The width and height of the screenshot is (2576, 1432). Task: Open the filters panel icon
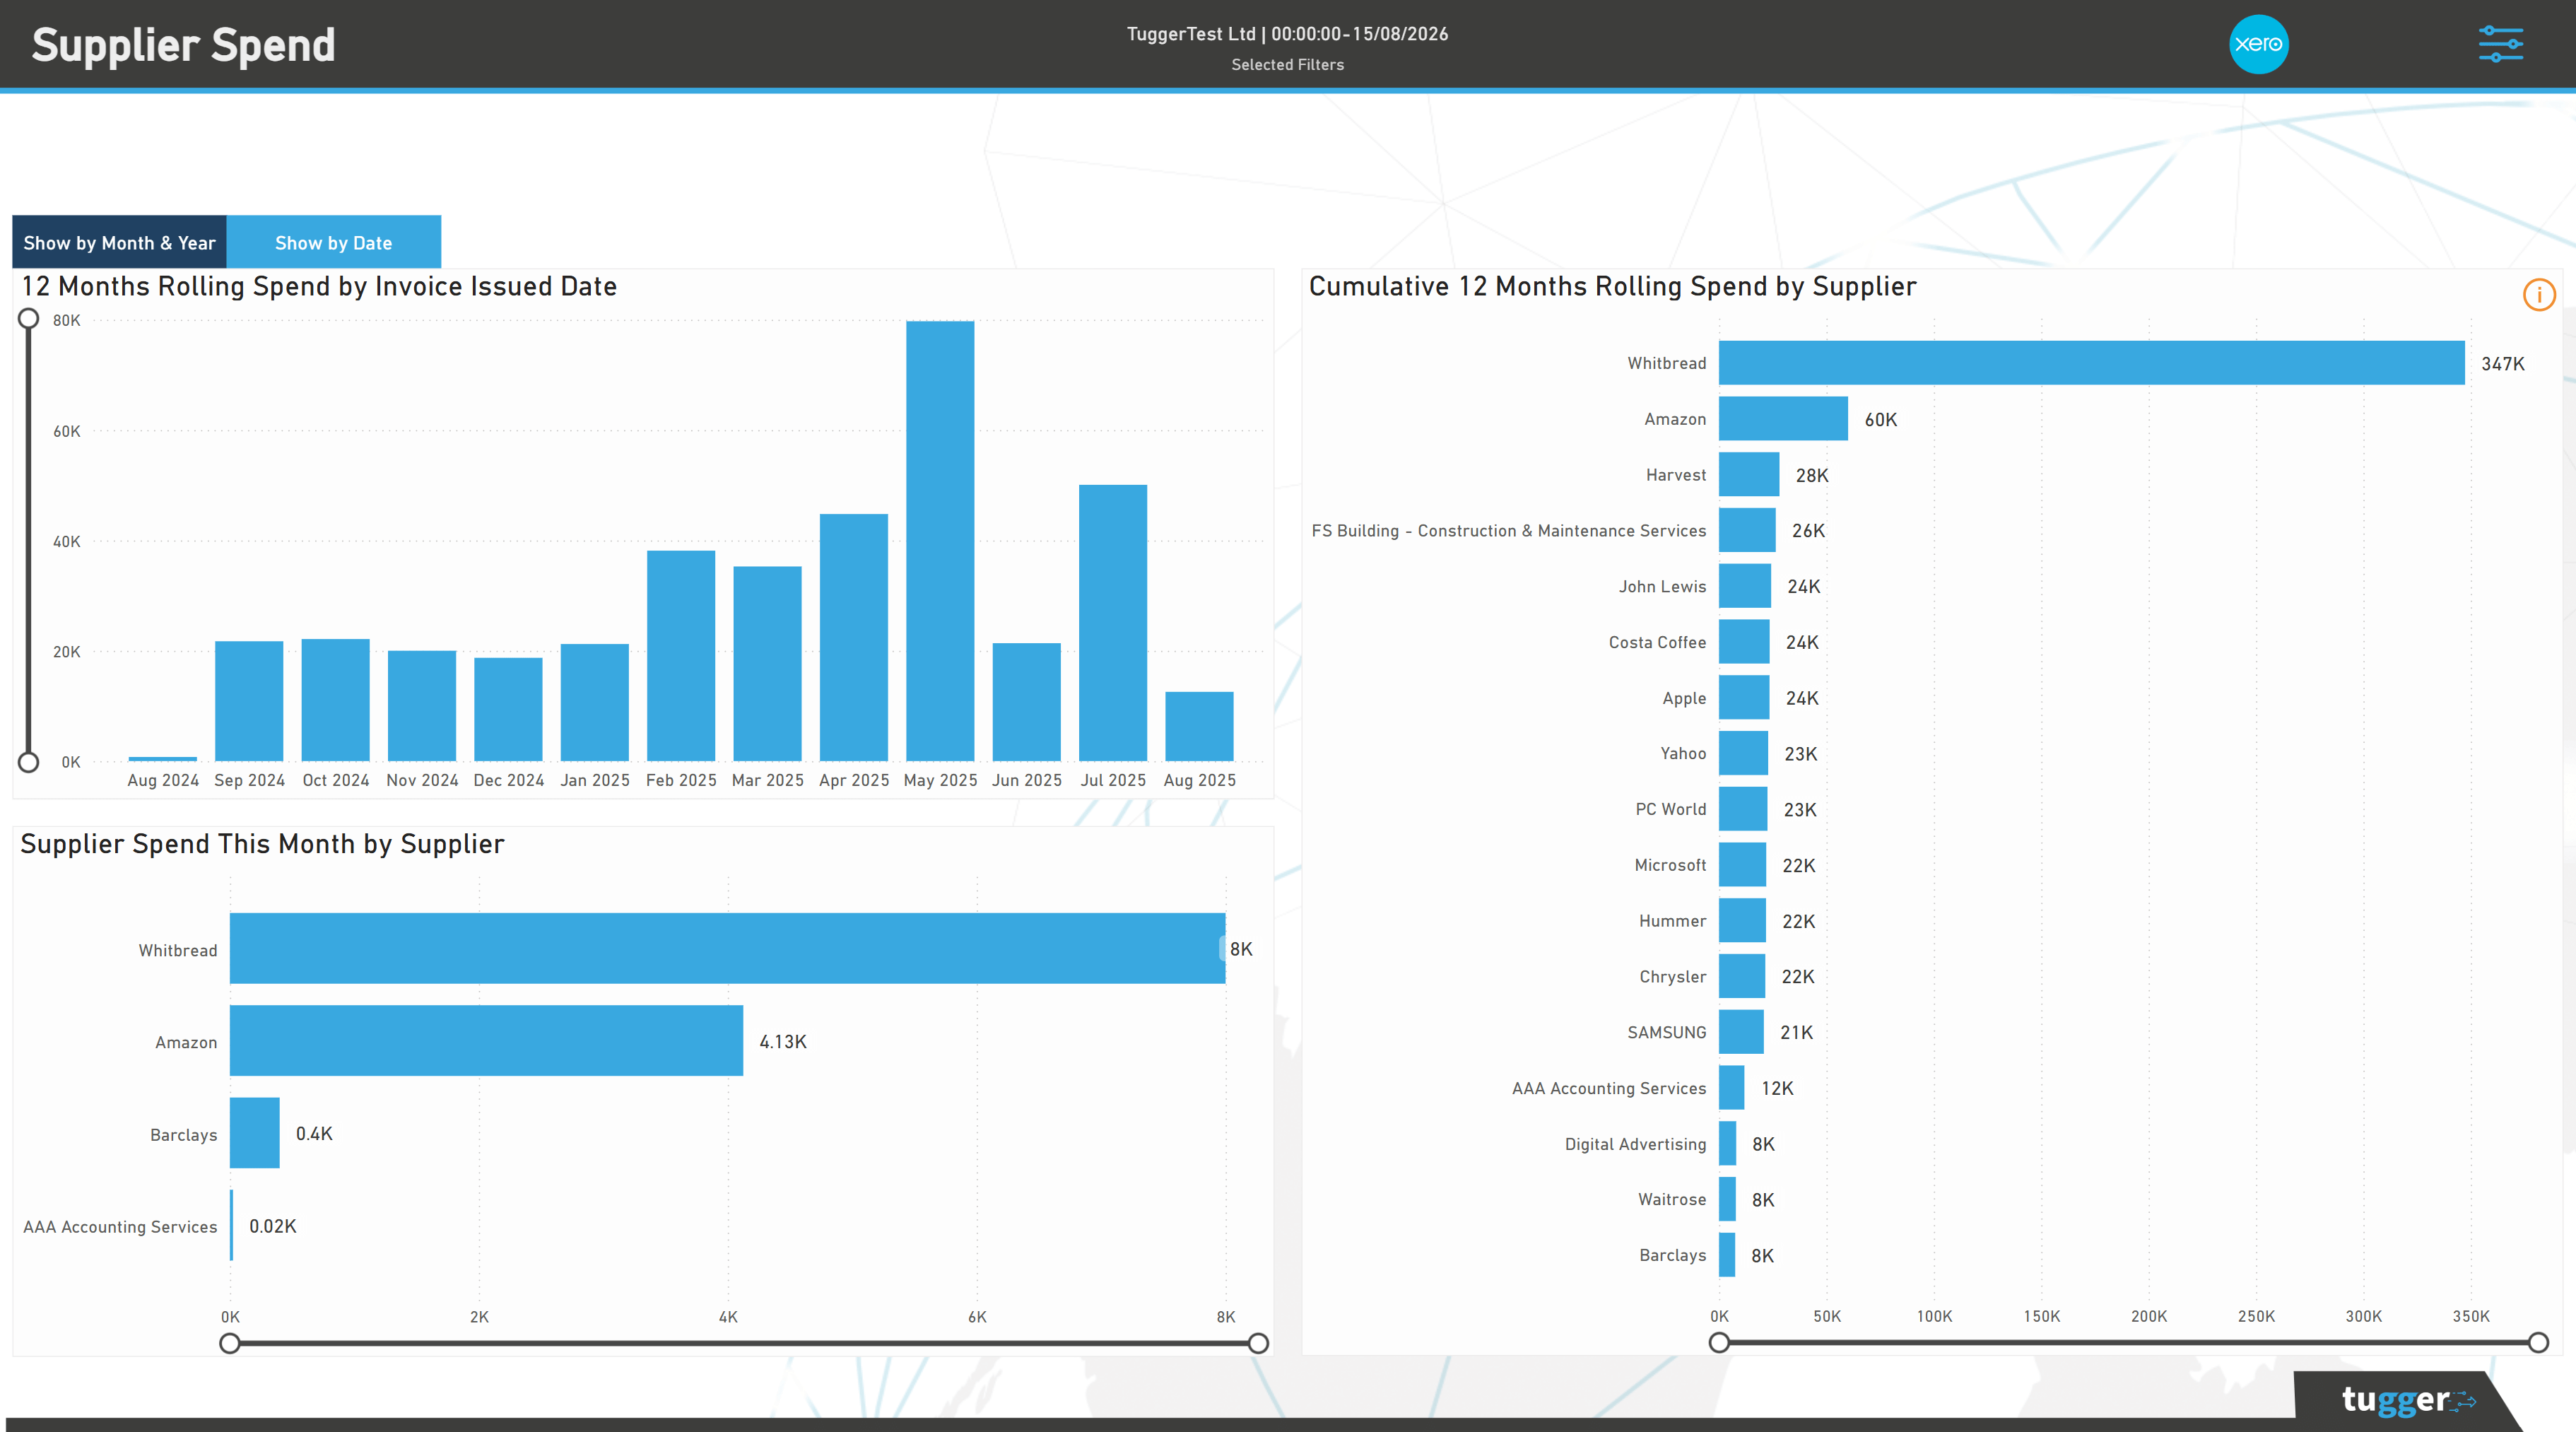tap(2501, 44)
